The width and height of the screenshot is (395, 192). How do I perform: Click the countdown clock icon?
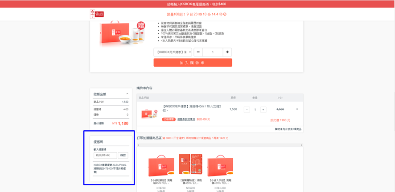[x=225, y=14]
